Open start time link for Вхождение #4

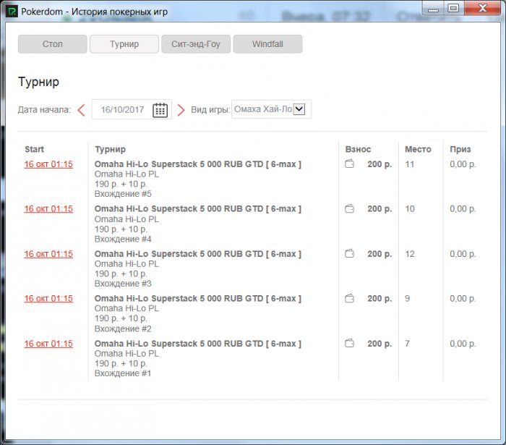tap(48, 209)
